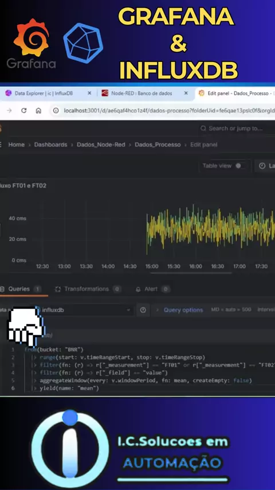Open the Dados_Processo dashboard breadcrumb
275x490 pixels.
coord(158,145)
